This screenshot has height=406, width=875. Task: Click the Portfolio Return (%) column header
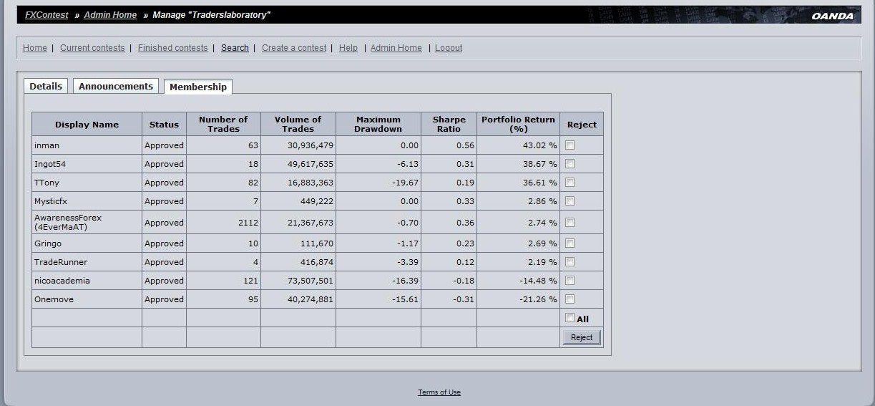coord(518,125)
